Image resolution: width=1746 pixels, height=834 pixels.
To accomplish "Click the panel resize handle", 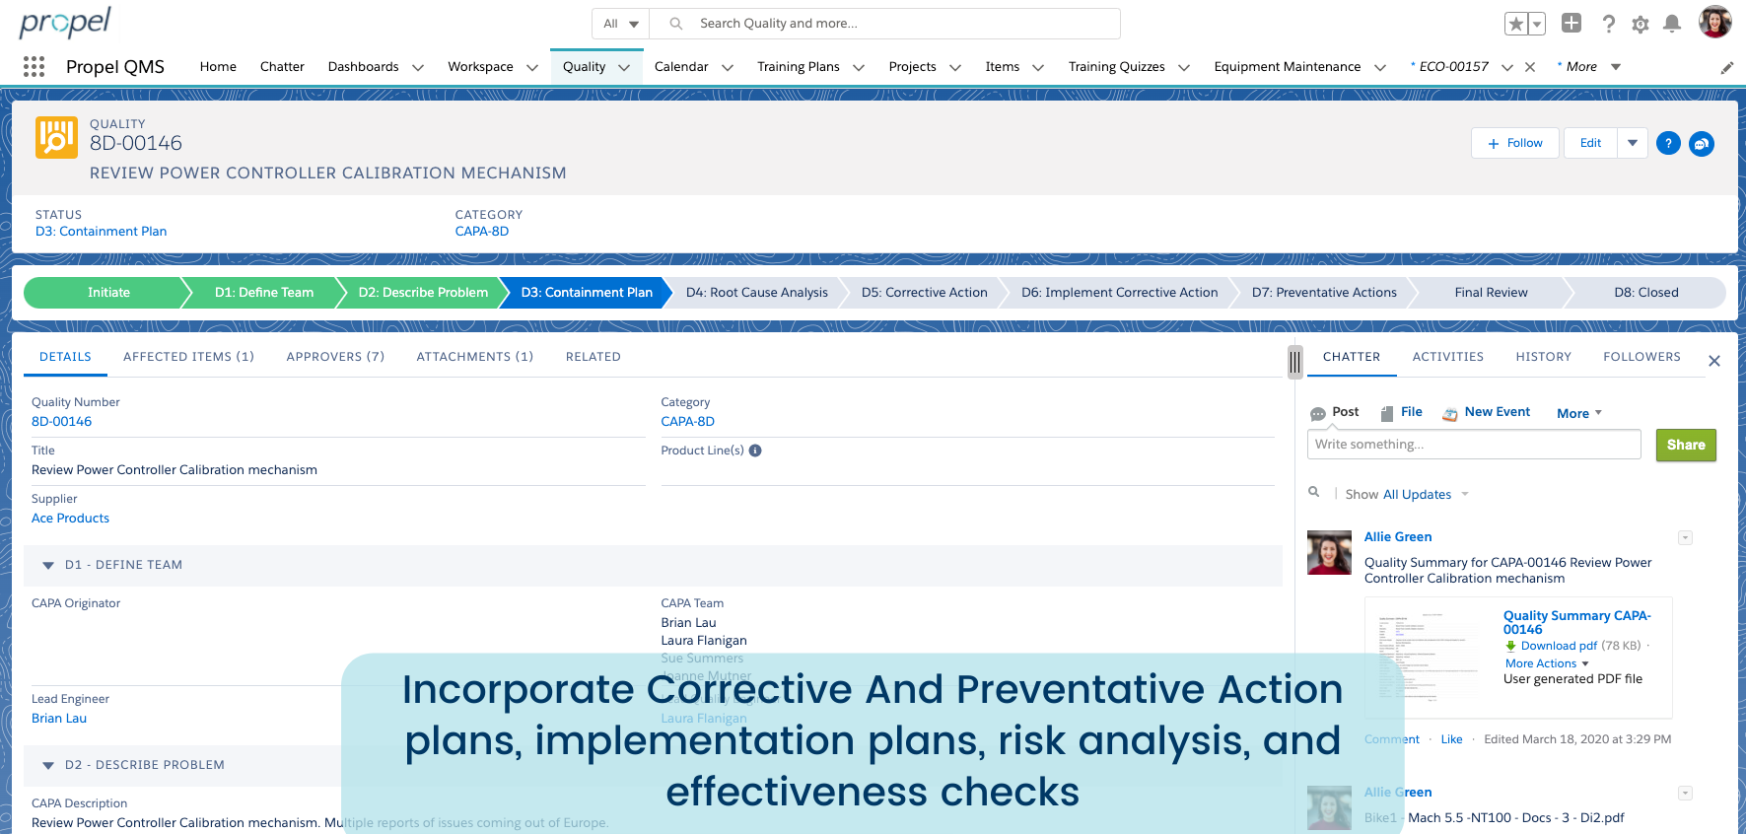I will pyautogui.click(x=1295, y=362).
